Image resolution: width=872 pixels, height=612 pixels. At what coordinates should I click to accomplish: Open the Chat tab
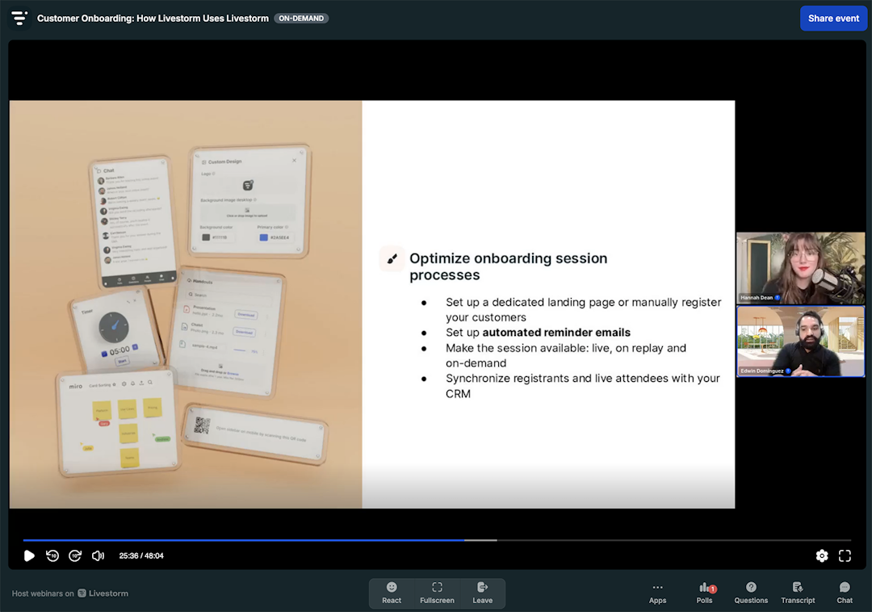[845, 593]
